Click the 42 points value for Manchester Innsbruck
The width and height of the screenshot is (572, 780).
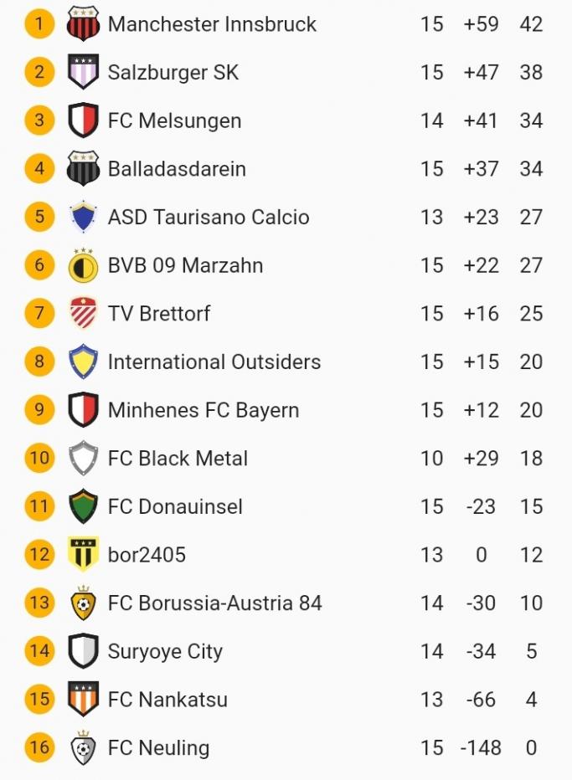(x=531, y=23)
